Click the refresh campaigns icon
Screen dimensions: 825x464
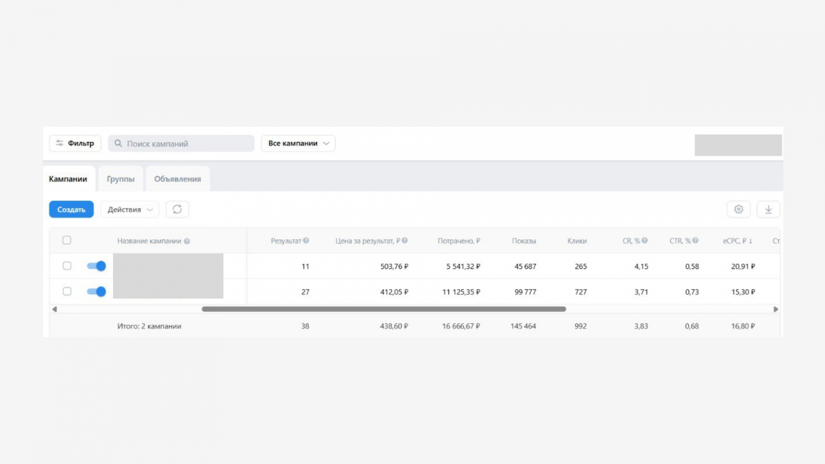pyautogui.click(x=177, y=209)
